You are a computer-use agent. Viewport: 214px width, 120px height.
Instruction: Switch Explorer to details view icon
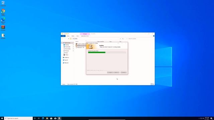(151, 84)
